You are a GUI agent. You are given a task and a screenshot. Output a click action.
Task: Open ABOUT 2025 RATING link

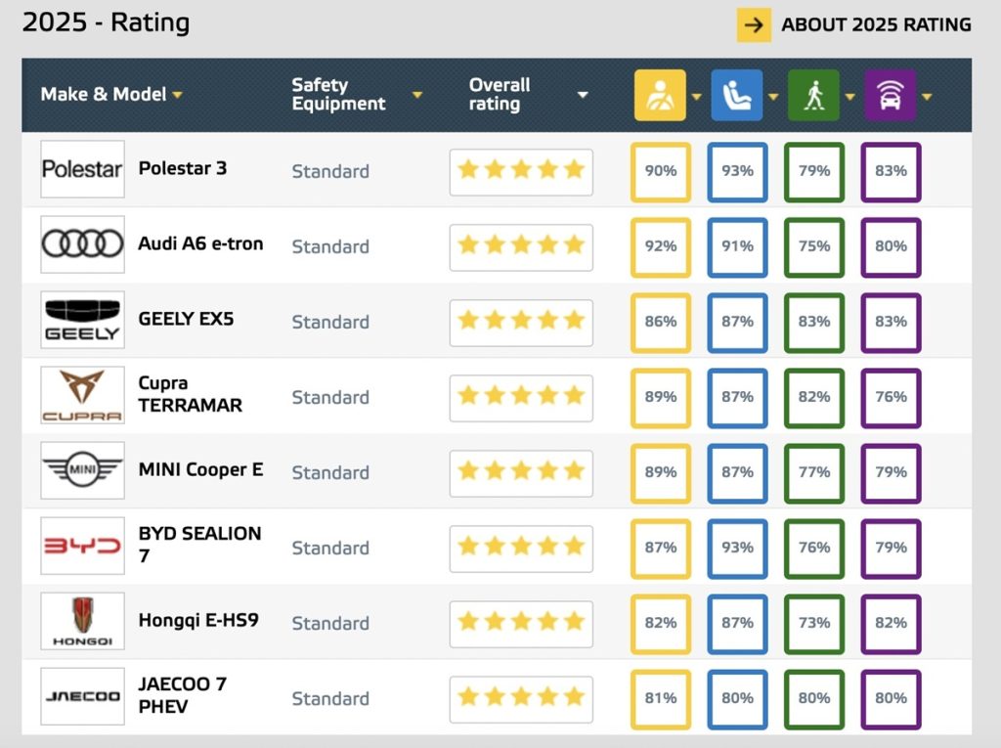(x=876, y=25)
